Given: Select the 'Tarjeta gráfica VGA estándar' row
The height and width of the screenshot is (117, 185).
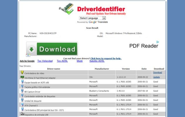Looking at the screenshot, I should click(x=92, y=86).
